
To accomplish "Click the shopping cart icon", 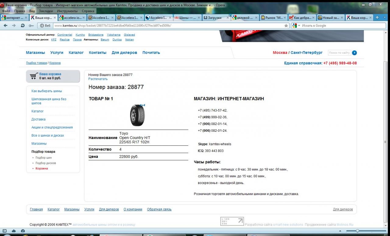I will (x=33, y=76).
